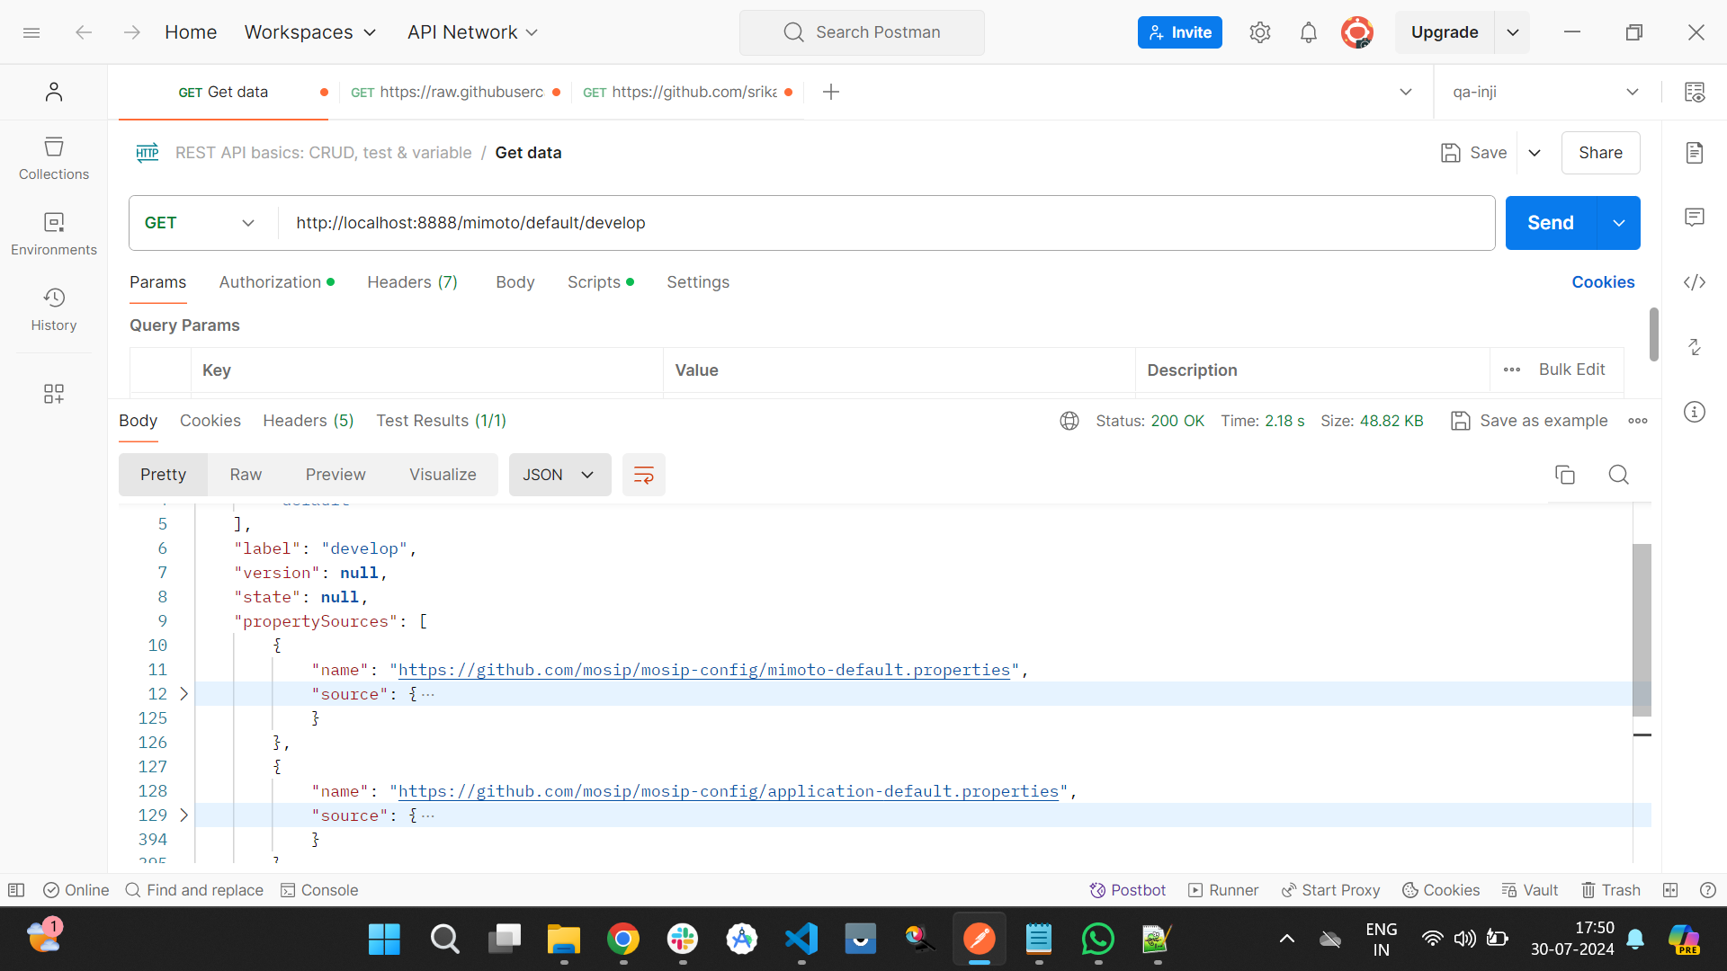Switch to the Authorization tab
Image resolution: width=1727 pixels, height=971 pixels.
277,282
